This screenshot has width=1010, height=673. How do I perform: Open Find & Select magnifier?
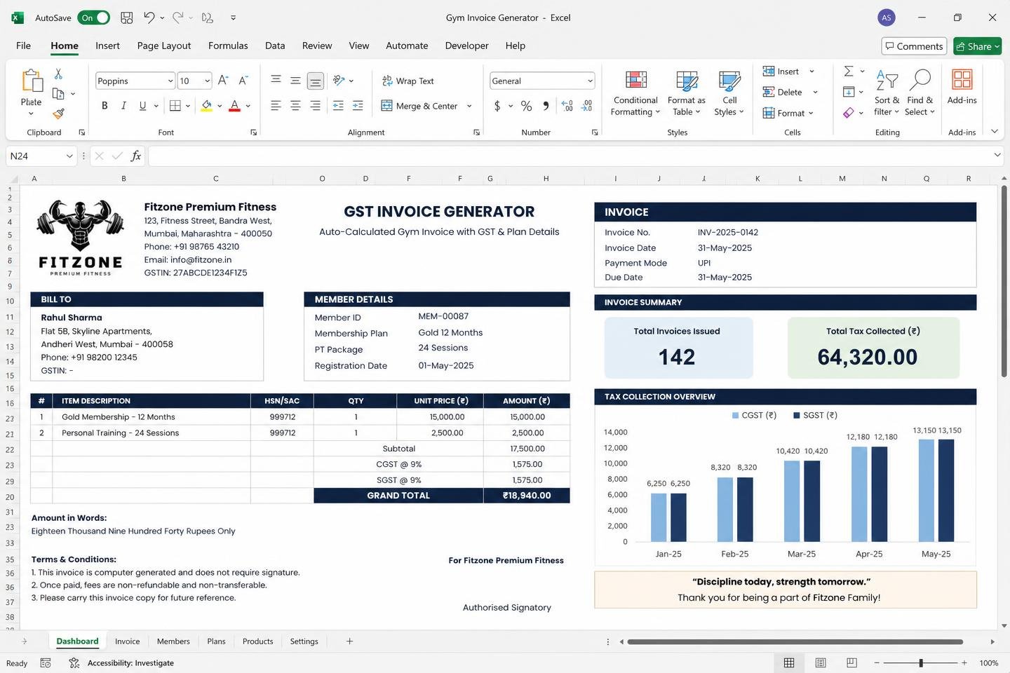point(920,93)
